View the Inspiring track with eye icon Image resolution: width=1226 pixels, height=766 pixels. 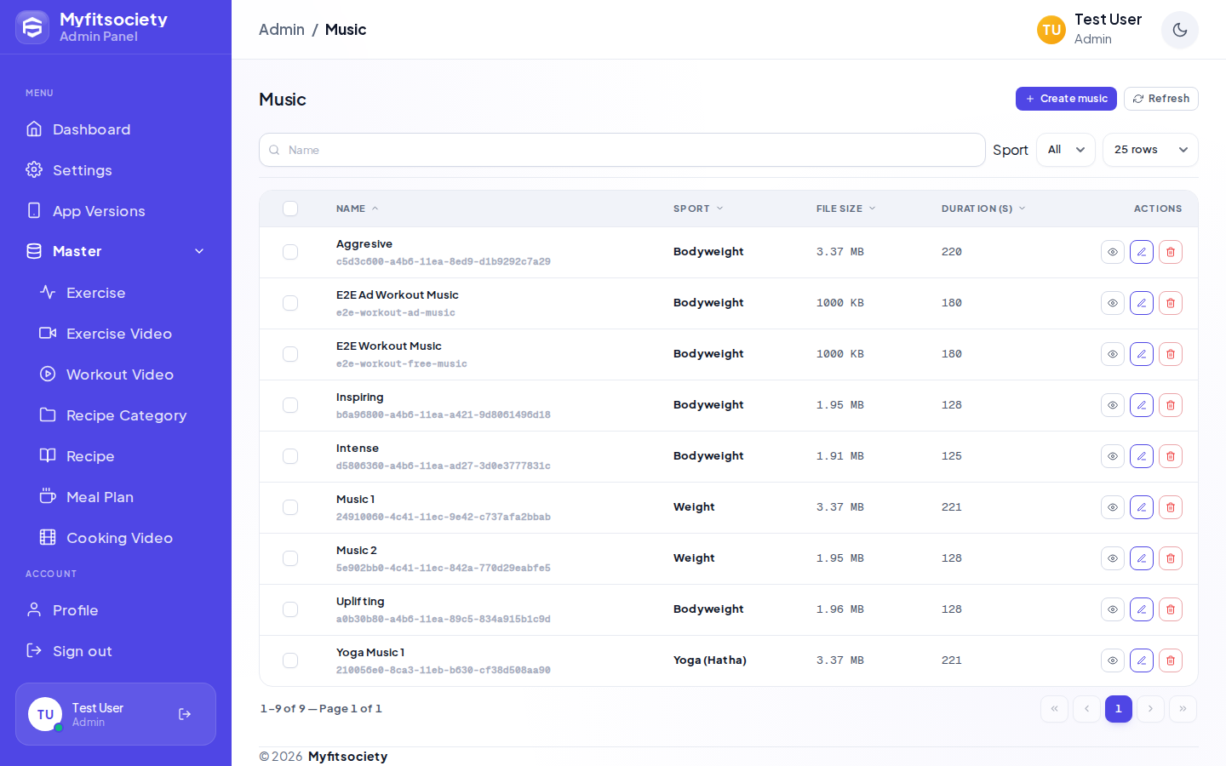(x=1113, y=405)
